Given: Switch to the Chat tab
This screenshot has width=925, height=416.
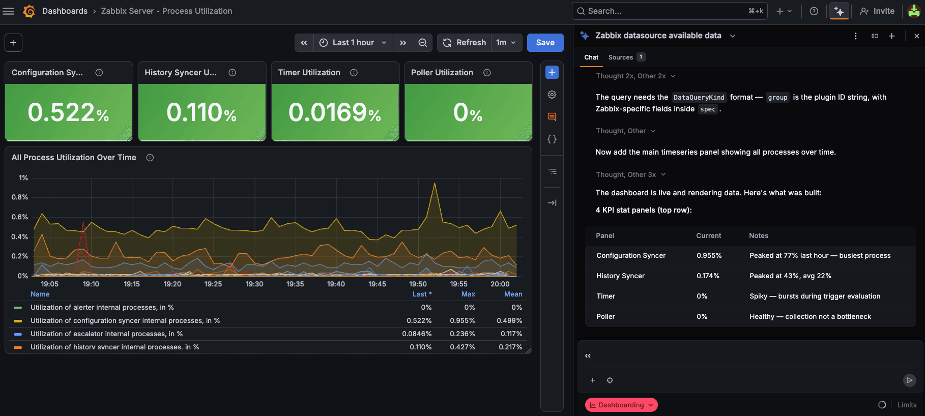Looking at the screenshot, I should [591, 57].
